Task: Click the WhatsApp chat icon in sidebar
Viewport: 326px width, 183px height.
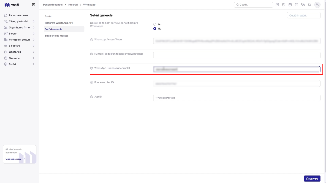Action: [x=6, y=52]
